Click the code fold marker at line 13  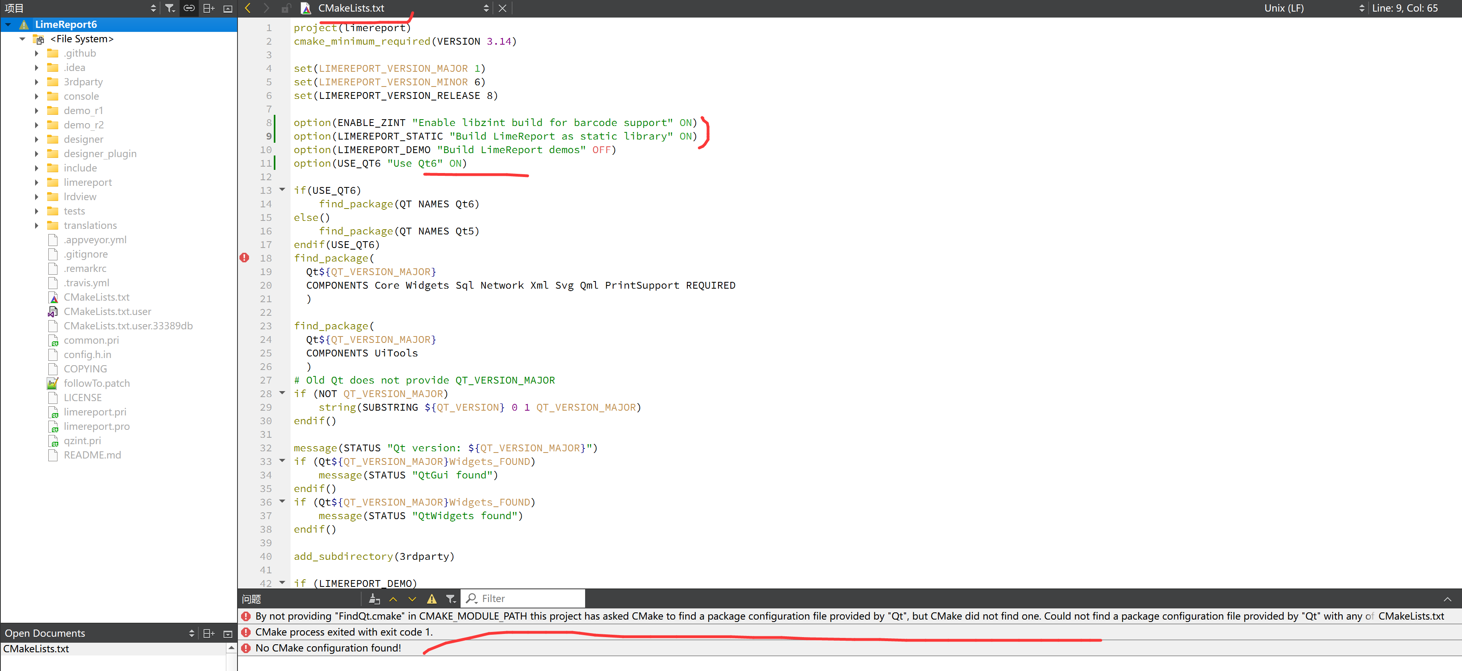coord(282,190)
